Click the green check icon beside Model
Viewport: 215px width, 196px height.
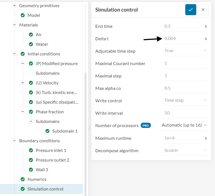click(x=23, y=15)
